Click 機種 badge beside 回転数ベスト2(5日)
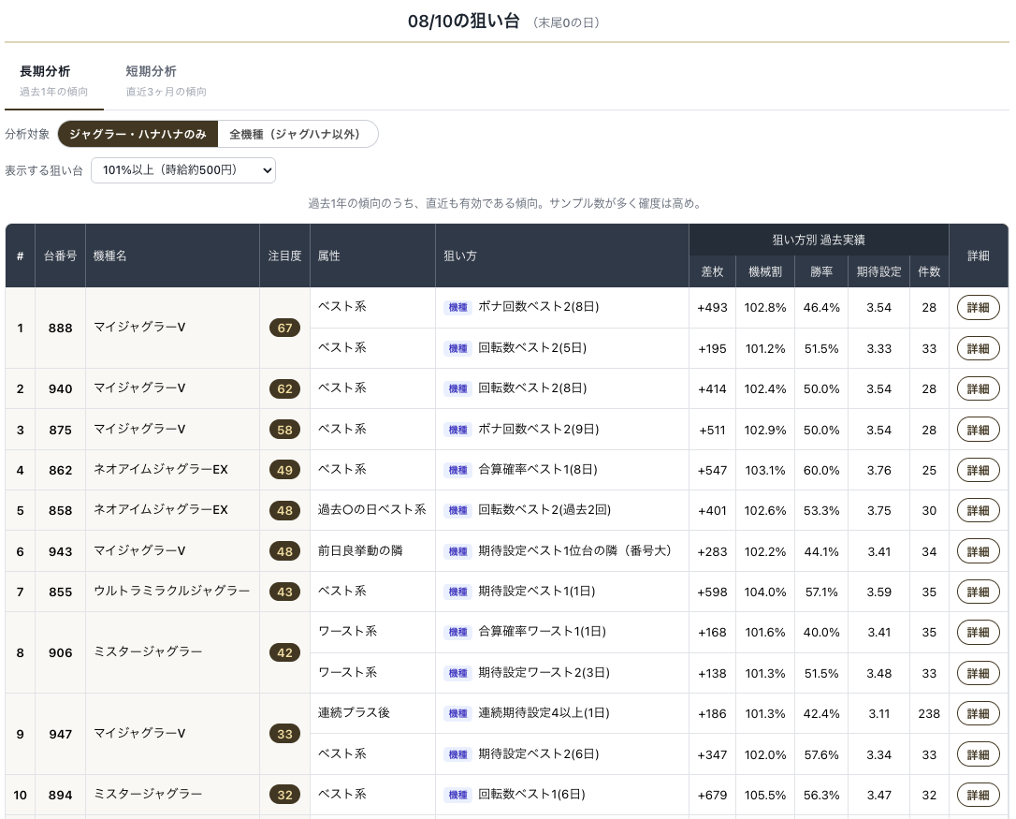Viewport: 1016px width, 819px height. pyautogui.click(x=458, y=349)
